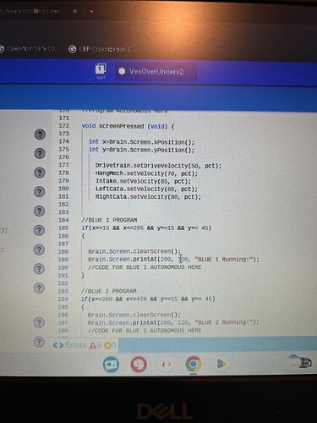Open the teal app icon in shelf
This screenshot has height=423, width=317.
[111, 364]
